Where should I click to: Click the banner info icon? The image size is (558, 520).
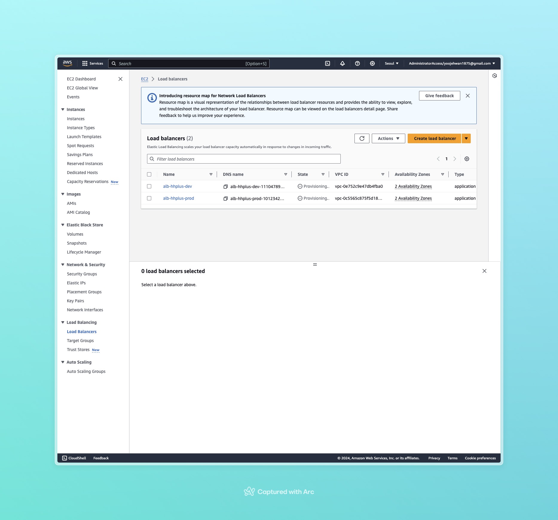pos(152,98)
